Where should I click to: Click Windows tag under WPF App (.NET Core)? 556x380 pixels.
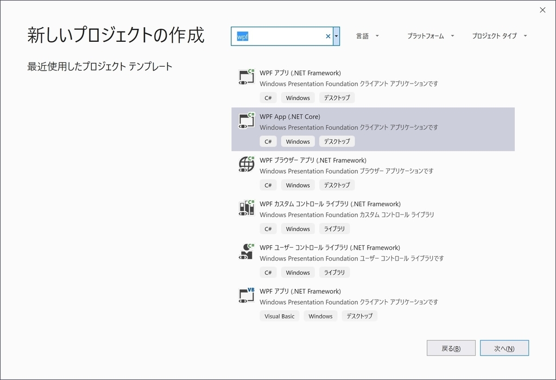[298, 142]
